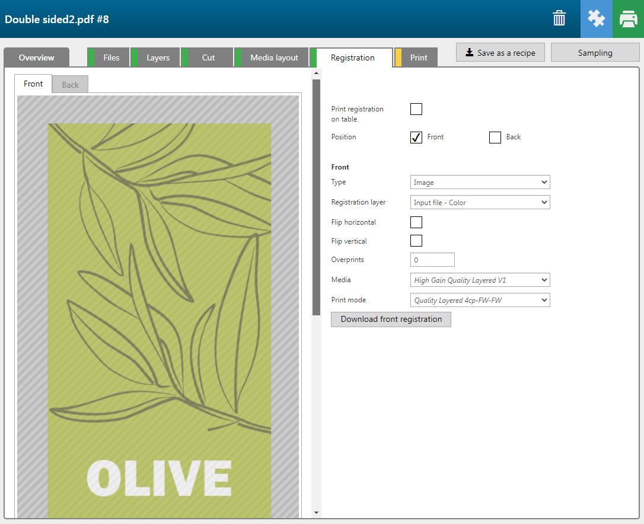Image resolution: width=644 pixels, height=524 pixels.
Task: Open the Type dropdown showing Image
Action: [480, 183]
